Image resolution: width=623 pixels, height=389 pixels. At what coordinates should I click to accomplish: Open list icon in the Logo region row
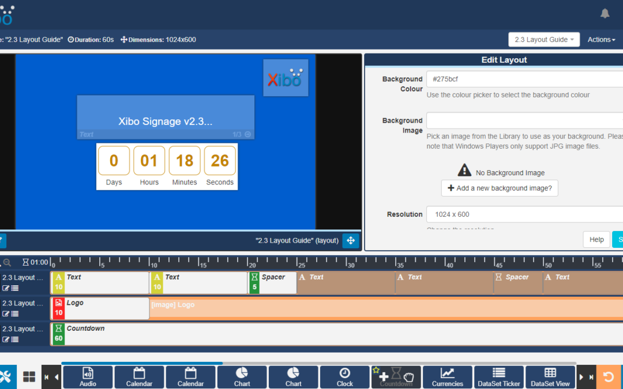14,314
